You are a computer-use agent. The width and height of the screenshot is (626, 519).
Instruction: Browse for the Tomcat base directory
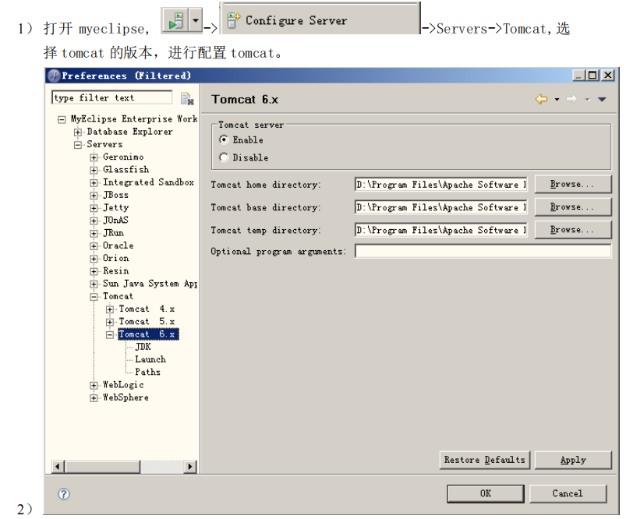[x=572, y=207]
